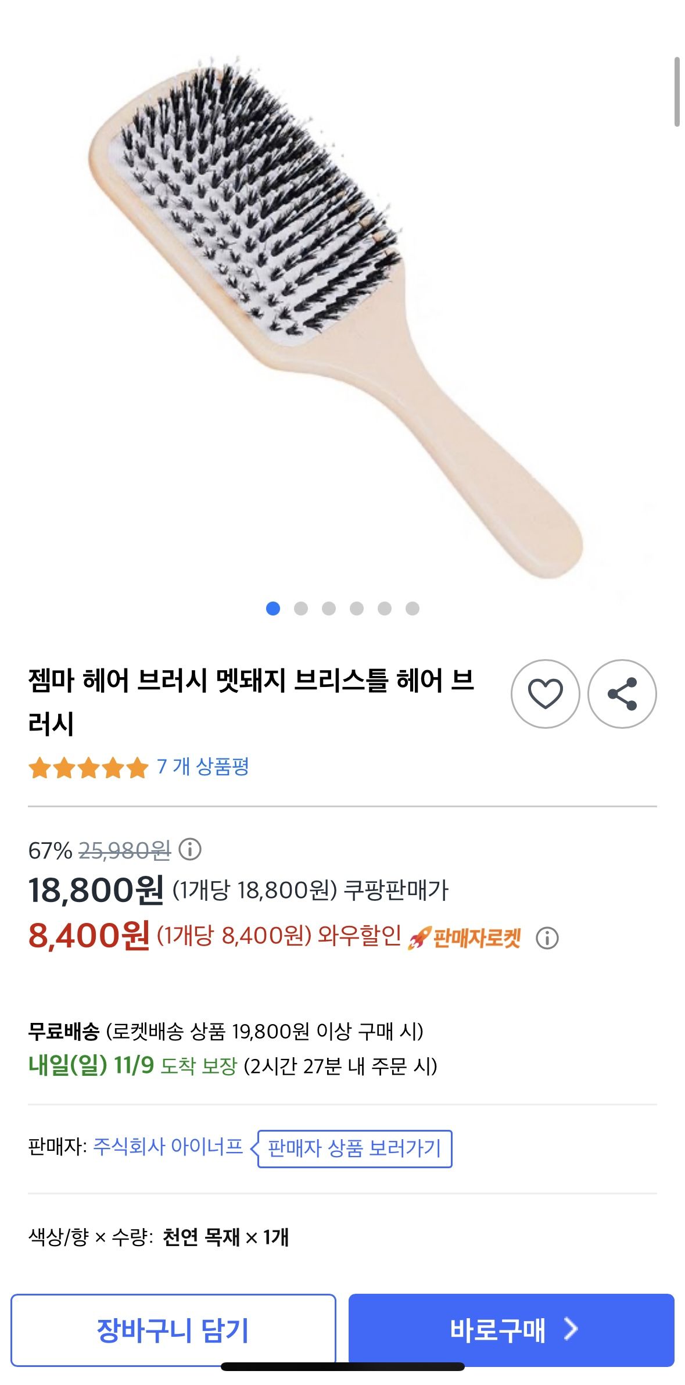
Task: Open the 7 개 상품평 reviews link
Action: [x=203, y=767]
